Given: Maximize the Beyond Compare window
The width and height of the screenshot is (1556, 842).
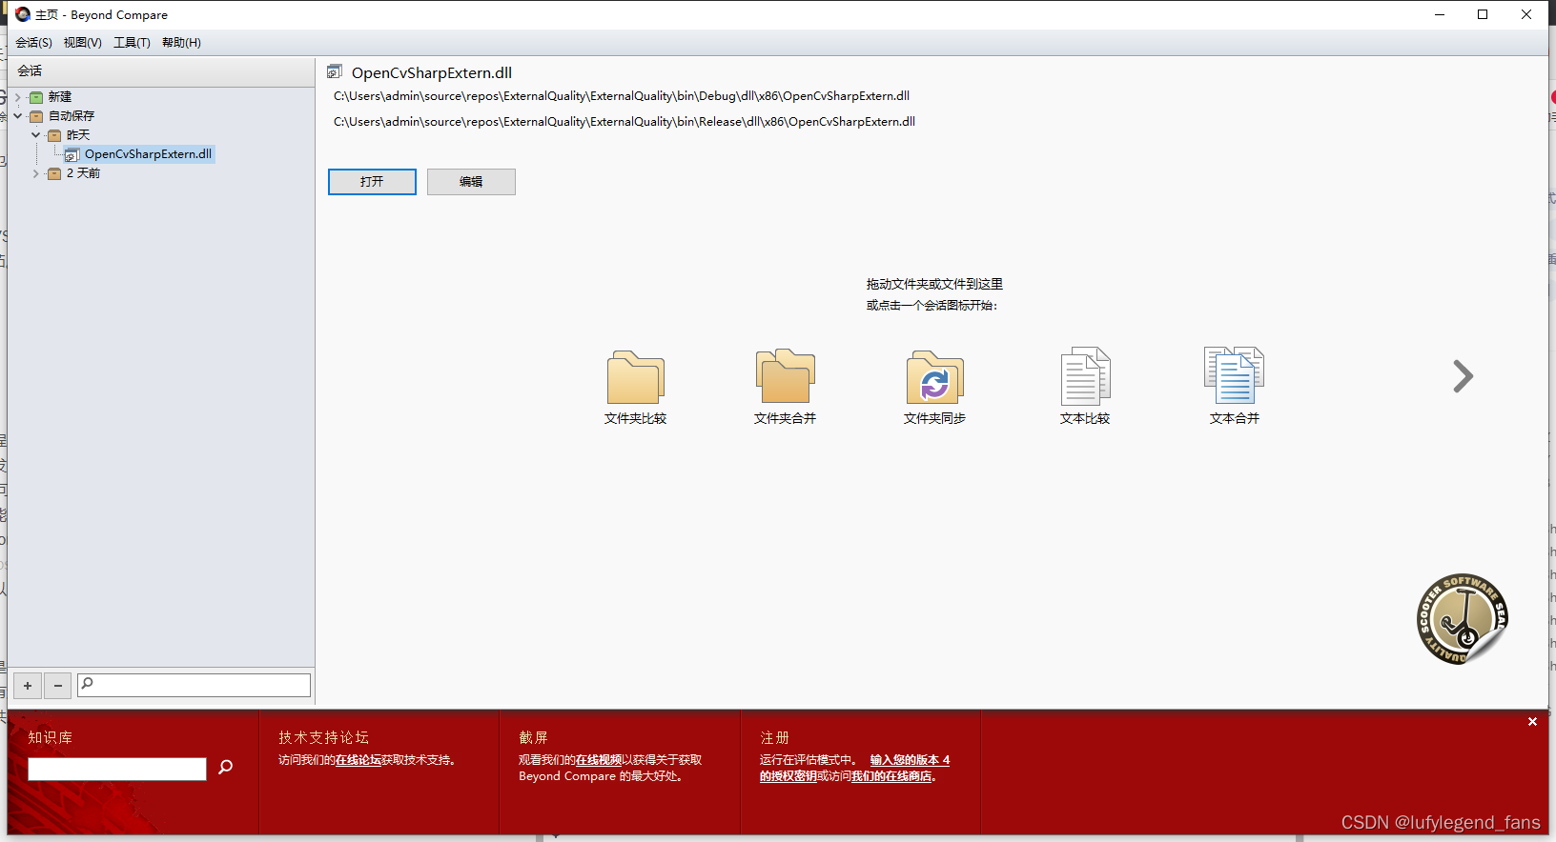Looking at the screenshot, I should 1483,14.
